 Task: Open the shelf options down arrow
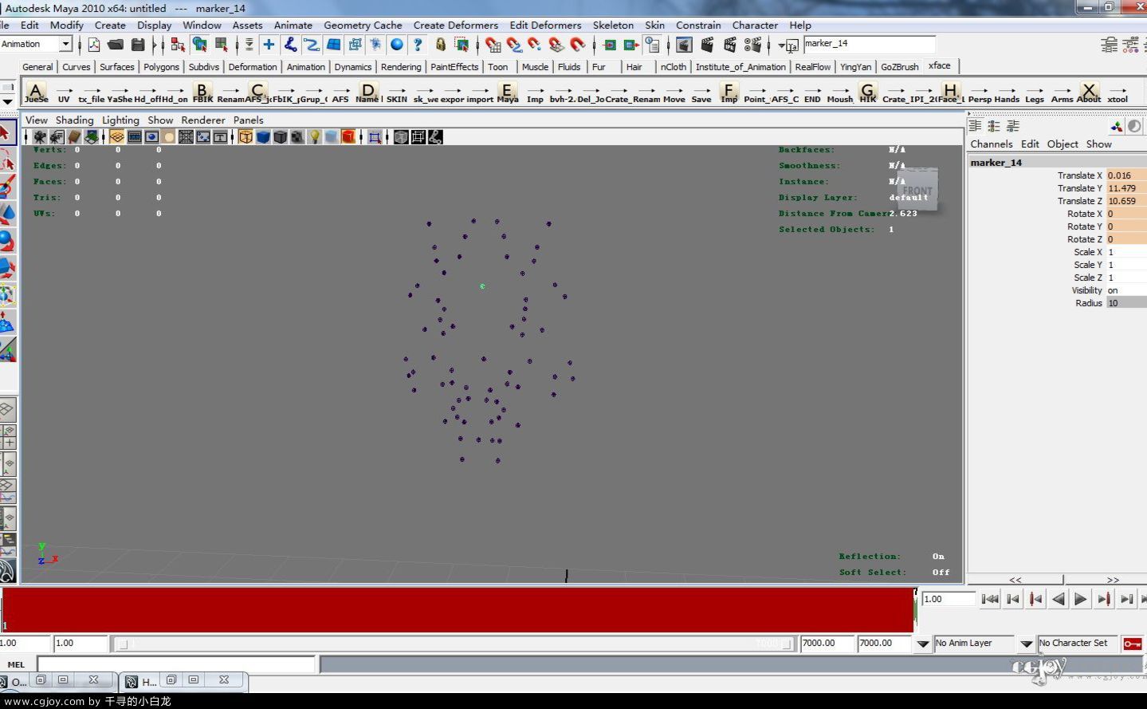(7, 102)
